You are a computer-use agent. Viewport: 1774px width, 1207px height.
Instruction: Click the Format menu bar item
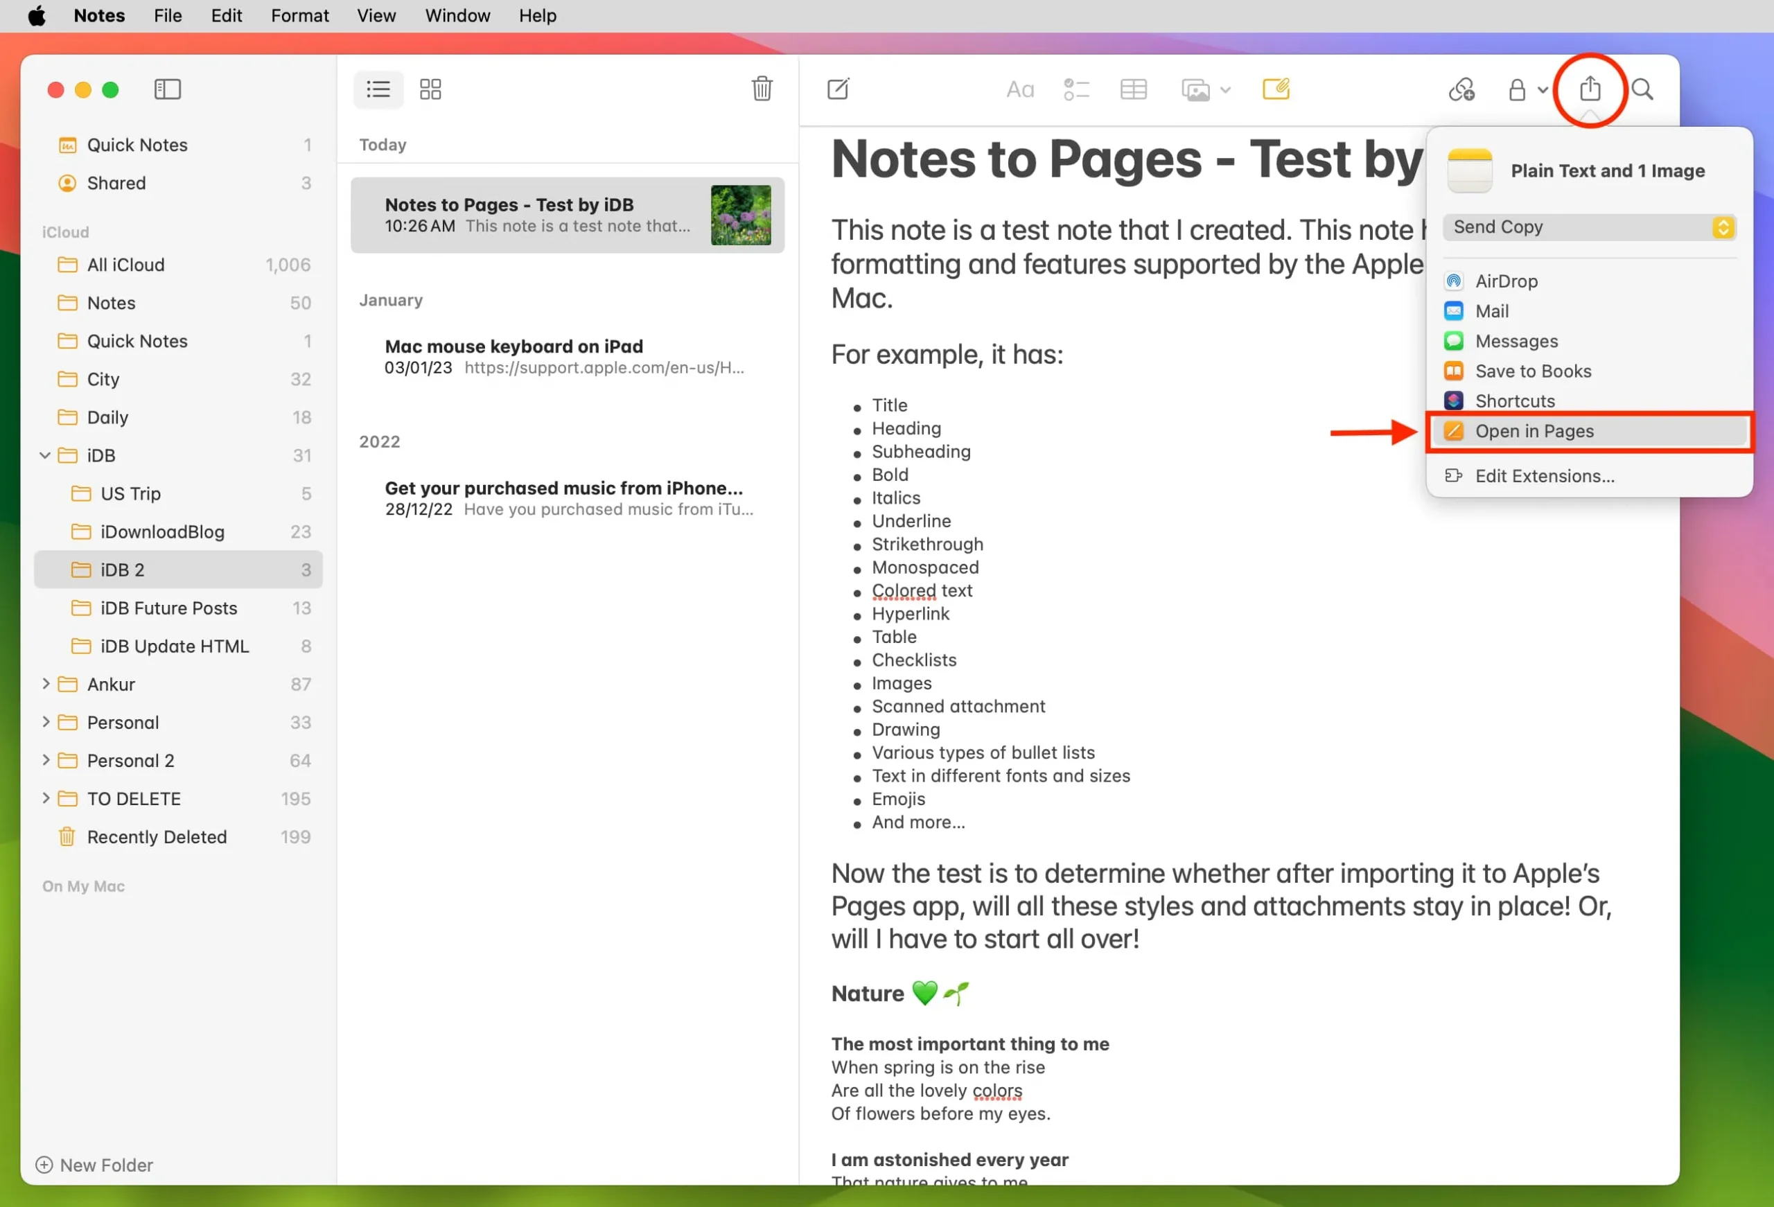point(298,16)
